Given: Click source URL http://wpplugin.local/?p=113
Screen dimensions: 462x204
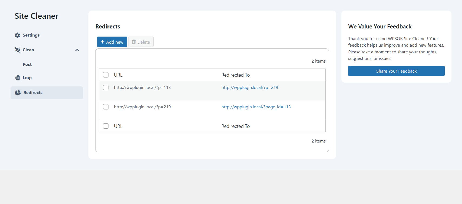Looking at the screenshot, I should coord(142,88).
